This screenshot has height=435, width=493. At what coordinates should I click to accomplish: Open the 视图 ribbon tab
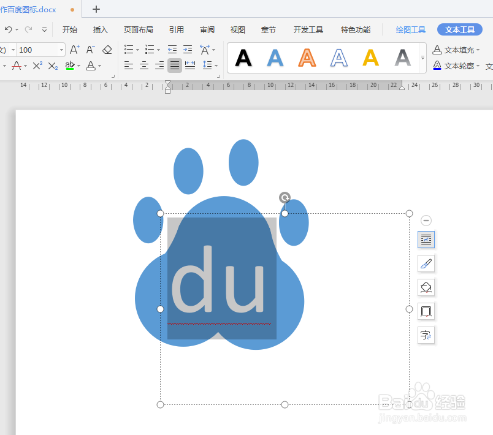coord(238,30)
